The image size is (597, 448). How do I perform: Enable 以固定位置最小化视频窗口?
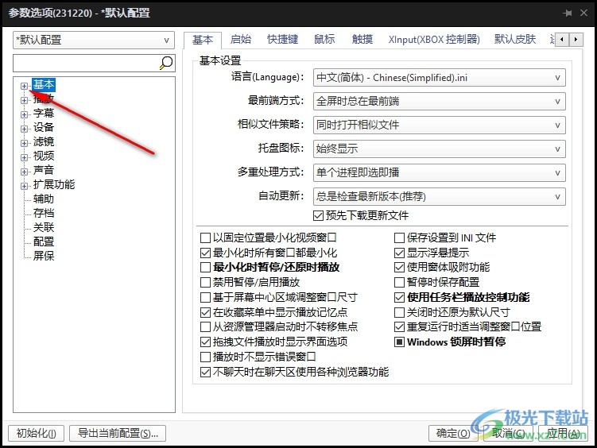click(x=205, y=238)
